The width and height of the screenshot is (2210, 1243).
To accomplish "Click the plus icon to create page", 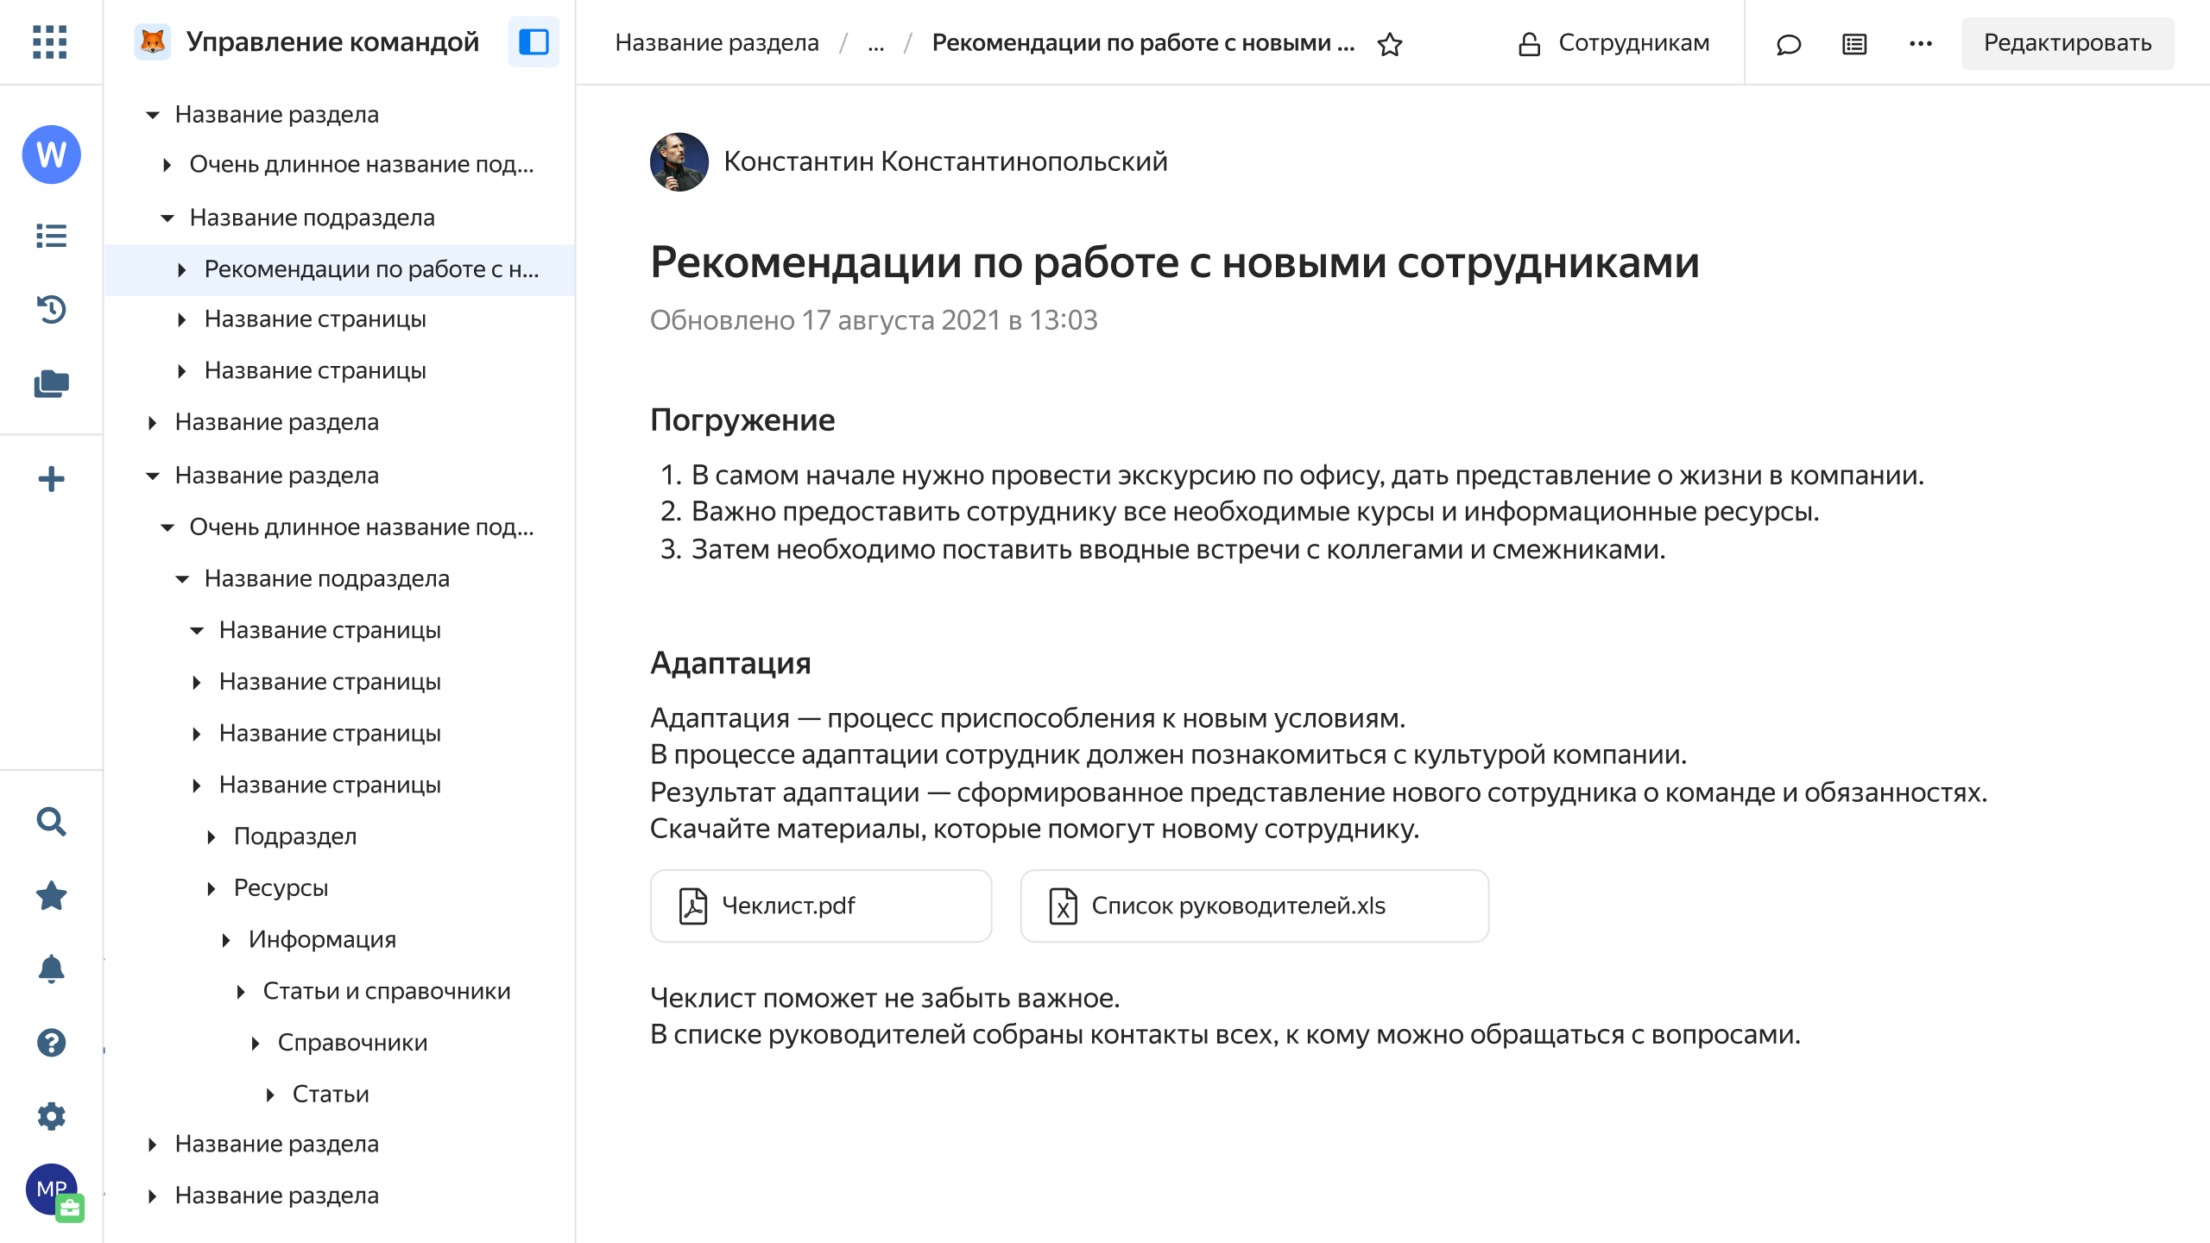I will [x=51, y=479].
